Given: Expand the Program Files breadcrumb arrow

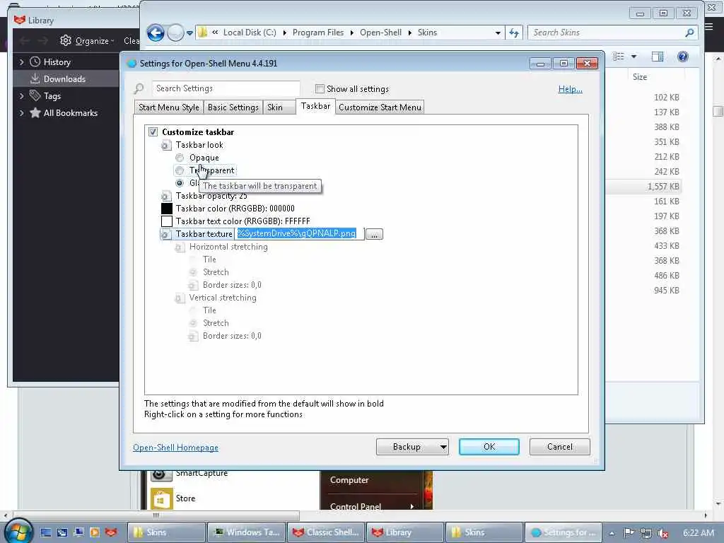Looking at the screenshot, I should [x=352, y=33].
